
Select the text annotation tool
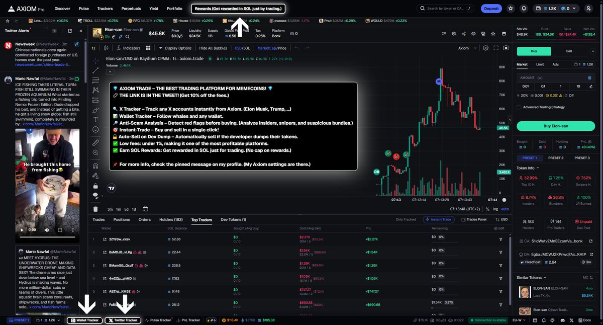(95, 119)
